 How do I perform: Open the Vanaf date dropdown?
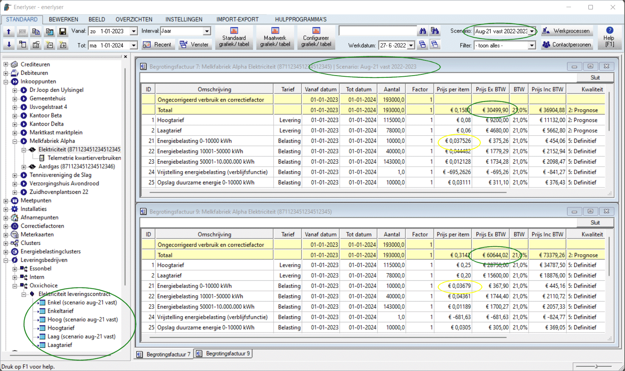134,31
